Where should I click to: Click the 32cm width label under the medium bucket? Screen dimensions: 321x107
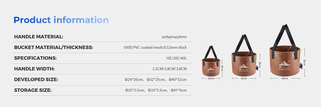(244, 78)
